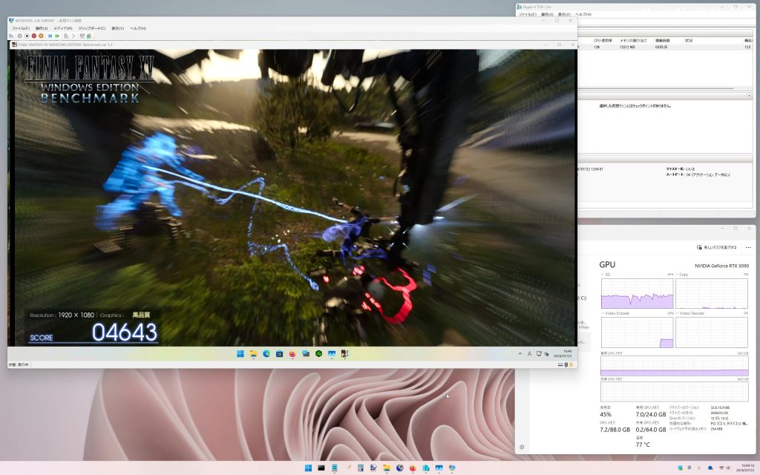Click the Turn Off VM toolbar icon
Screen dimensions: 760x475
pos(27,36)
